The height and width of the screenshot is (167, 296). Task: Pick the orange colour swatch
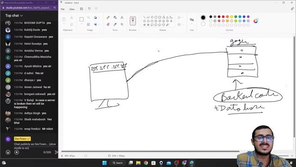pos(227,17)
